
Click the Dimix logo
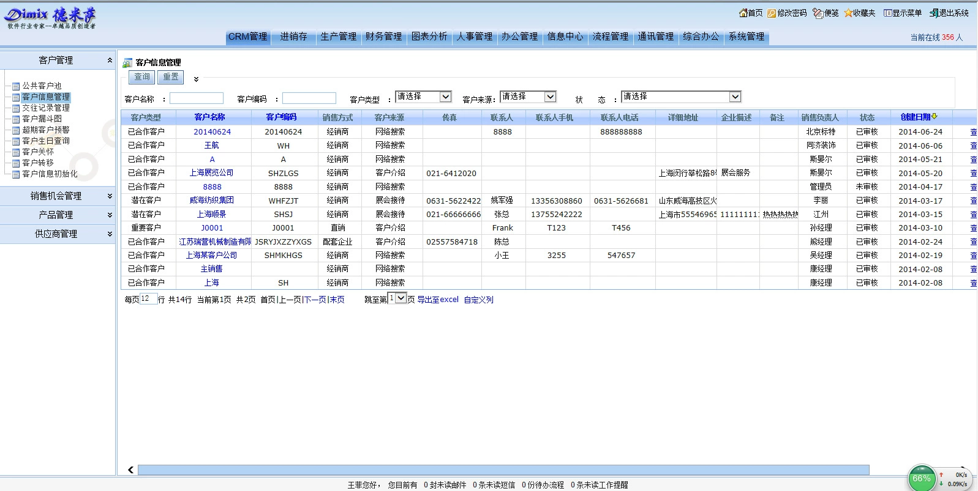(50, 18)
